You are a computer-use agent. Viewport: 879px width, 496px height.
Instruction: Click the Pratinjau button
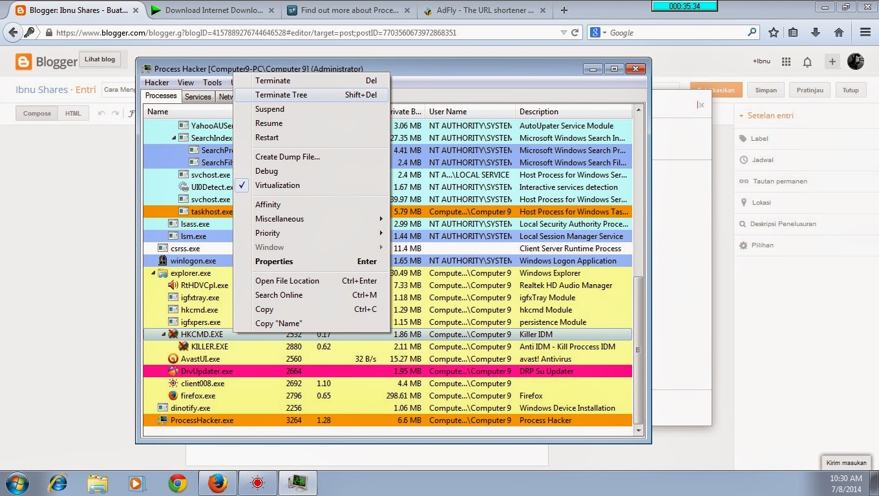[810, 90]
